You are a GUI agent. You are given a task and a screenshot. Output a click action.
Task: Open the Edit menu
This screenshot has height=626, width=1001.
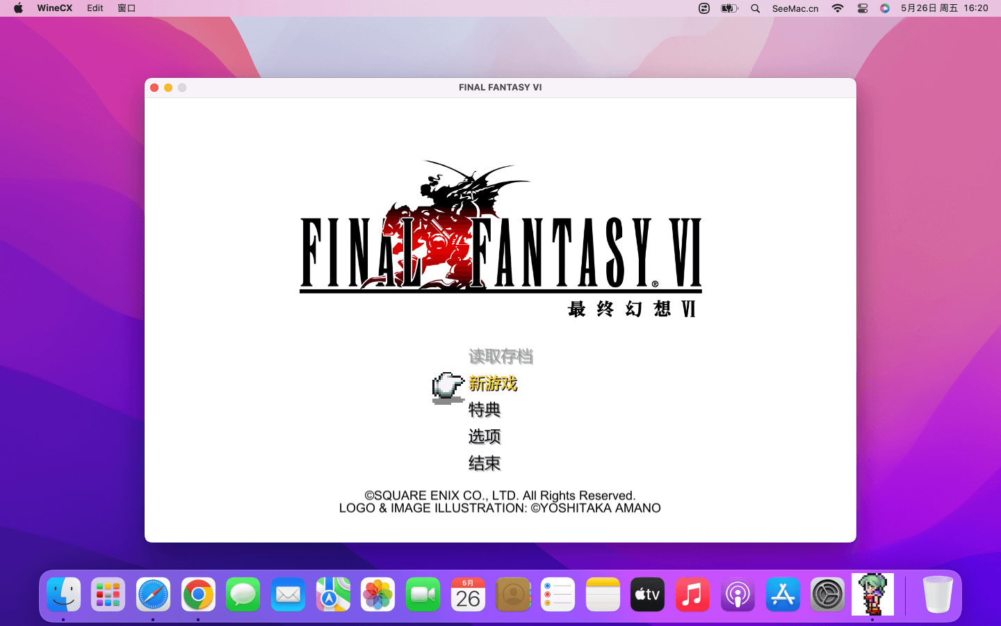[x=95, y=8]
